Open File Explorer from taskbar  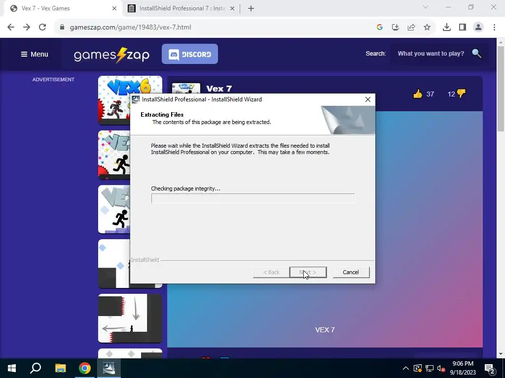(60, 368)
